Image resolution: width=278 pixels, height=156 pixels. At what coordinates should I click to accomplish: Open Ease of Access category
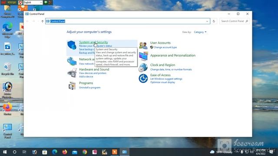160,75
